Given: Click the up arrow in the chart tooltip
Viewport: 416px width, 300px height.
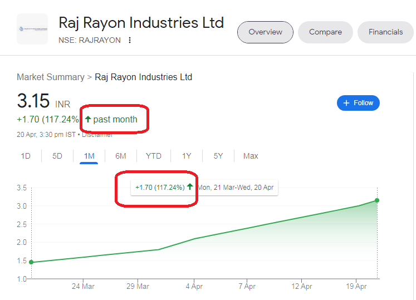Looking at the screenshot, I should [190, 187].
